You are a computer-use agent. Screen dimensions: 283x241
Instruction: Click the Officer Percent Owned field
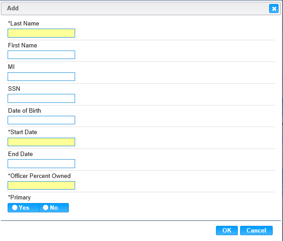point(41,185)
